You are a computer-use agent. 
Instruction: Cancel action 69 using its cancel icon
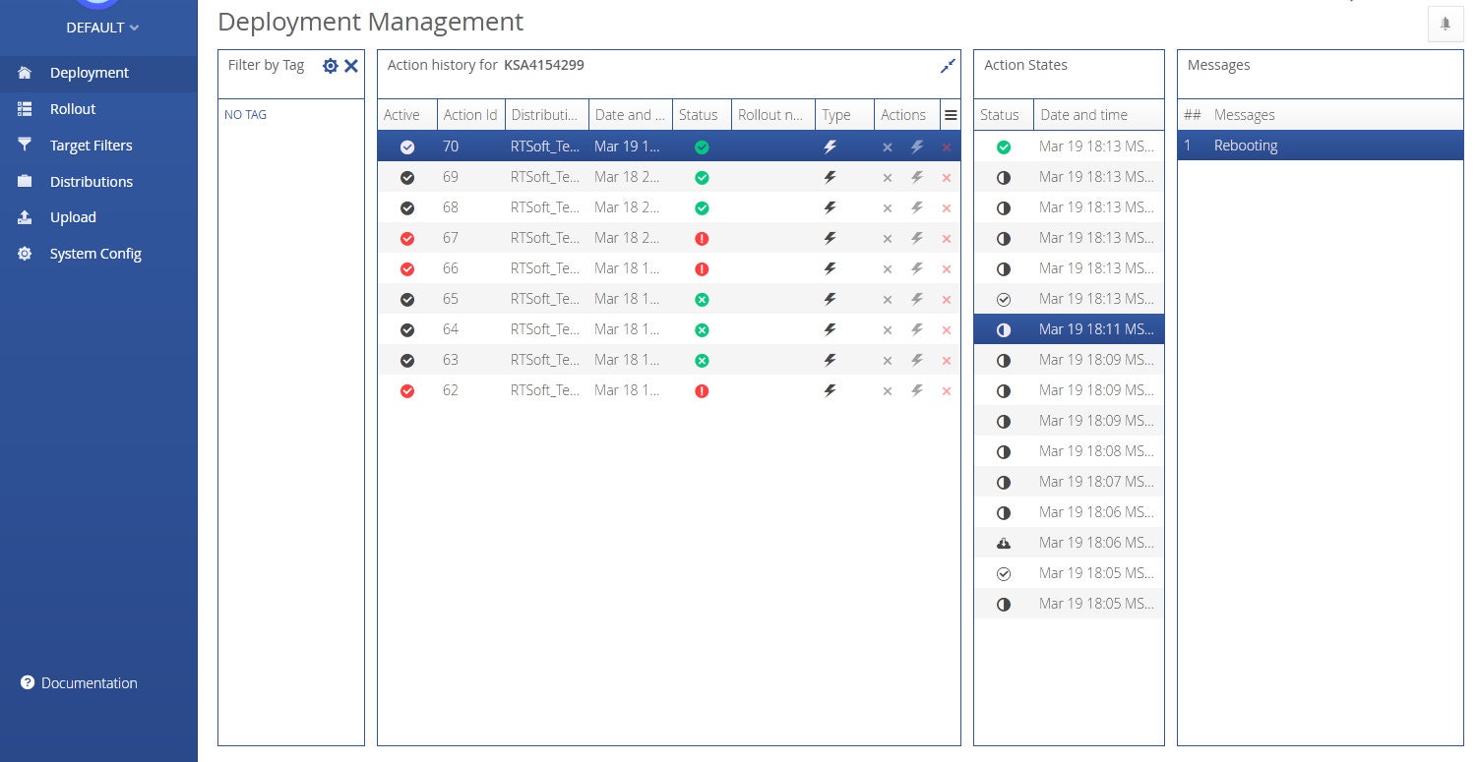(888, 178)
